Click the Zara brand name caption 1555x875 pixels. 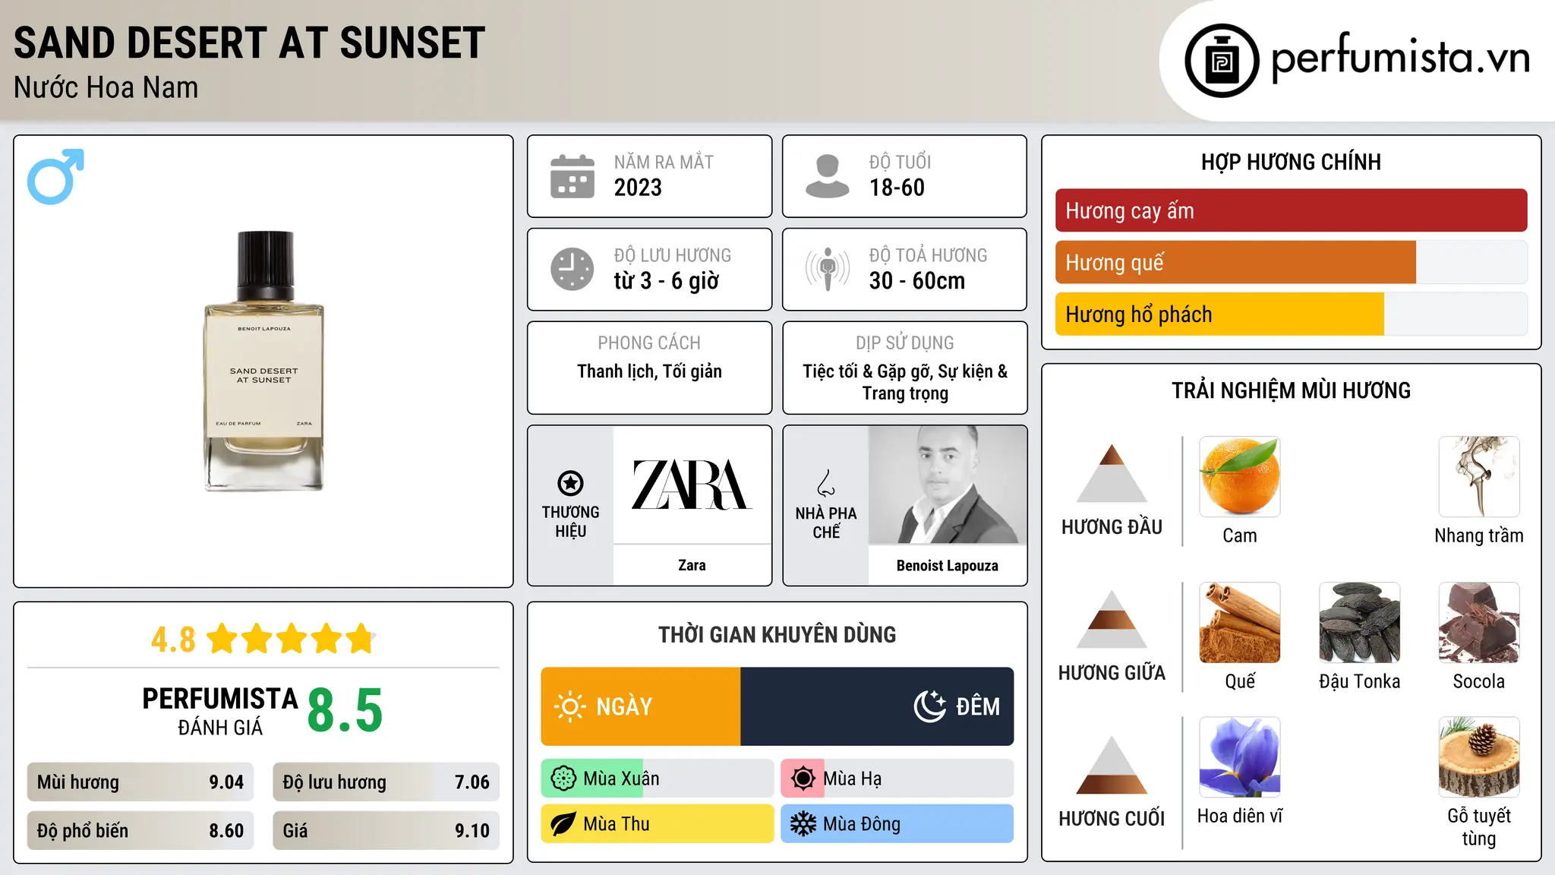pyautogui.click(x=692, y=565)
